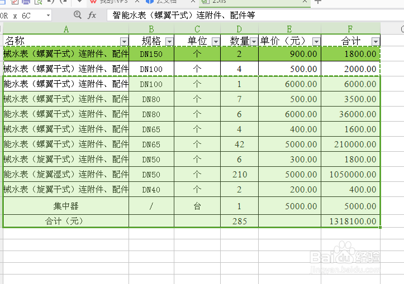Add a new tab with plus button
Screen dimensions: 404x284
coord(318,2)
